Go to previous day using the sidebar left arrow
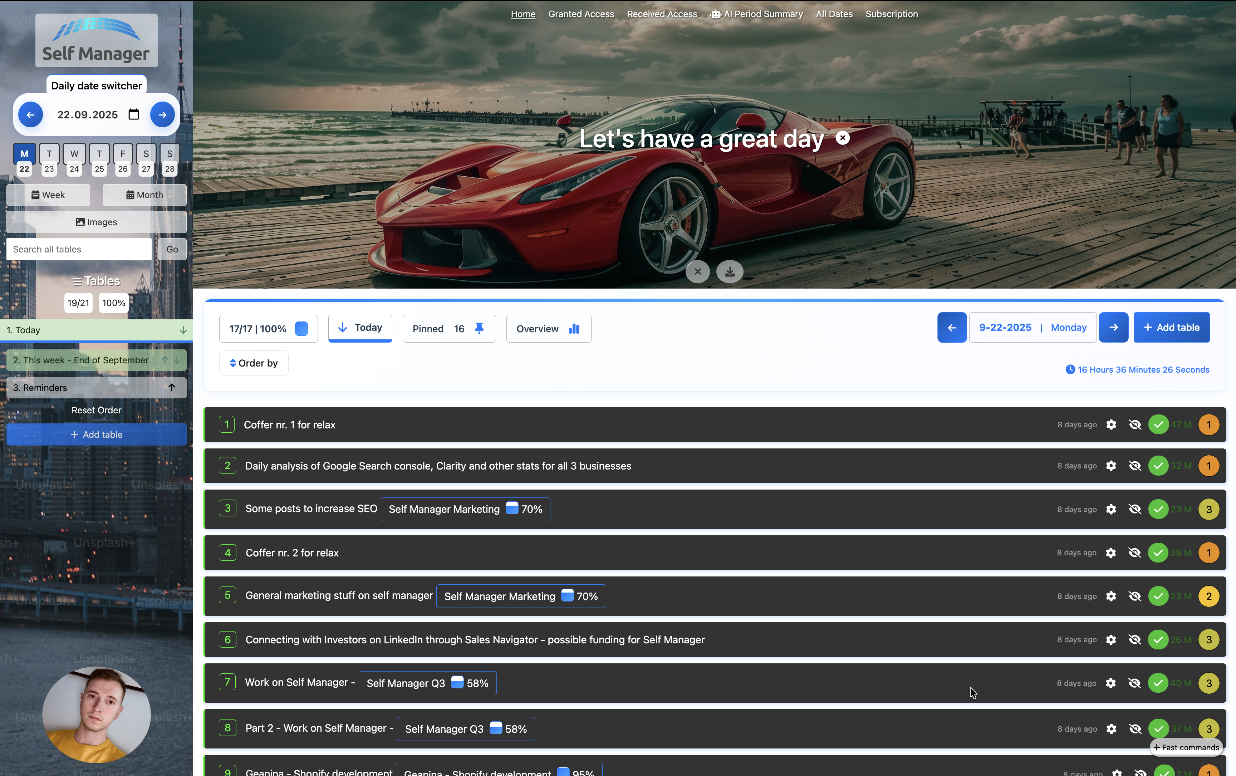Image resolution: width=1236 pixels, height=776 pixels. (x=31, y=114)
